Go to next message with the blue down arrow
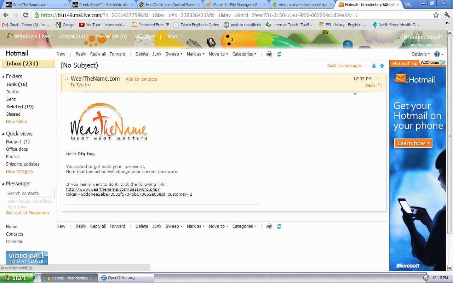The width and height of the screenshot is (453, 283). point(374,66)
